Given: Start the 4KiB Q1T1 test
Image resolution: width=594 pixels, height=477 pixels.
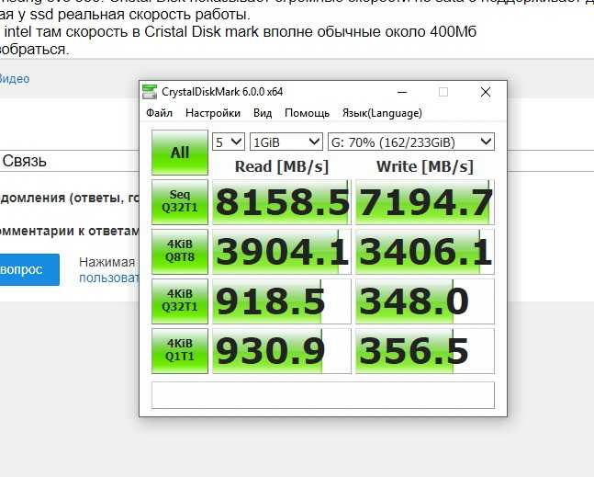Looking at the screenshot, I should click(180, 351).
